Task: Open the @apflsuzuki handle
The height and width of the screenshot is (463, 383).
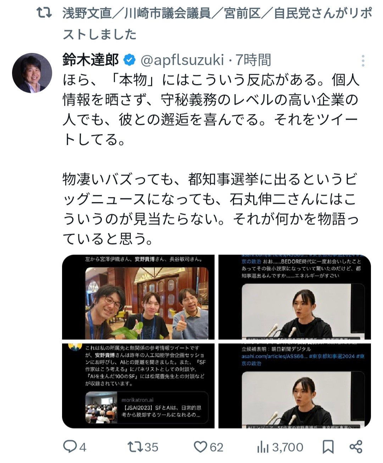Action: [182, 60]
